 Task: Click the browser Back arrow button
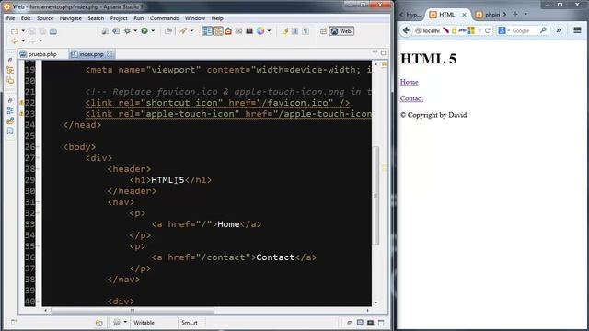pos(406,30)
